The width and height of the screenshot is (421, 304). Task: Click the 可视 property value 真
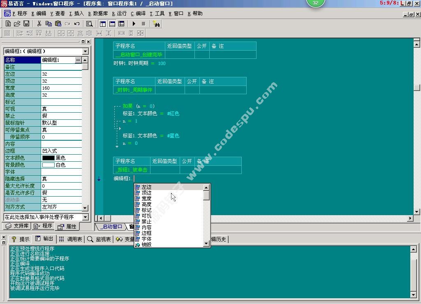tap(62, 109)
